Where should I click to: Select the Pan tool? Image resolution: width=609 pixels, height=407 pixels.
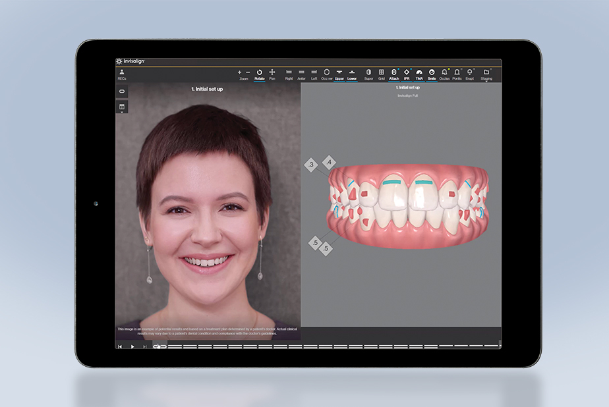pos(272,73)
